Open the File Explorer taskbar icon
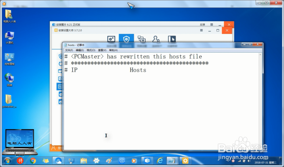Image resolution: width=284 pixels, height=167 pixels. pyautogui.click(x=84, y=161)
